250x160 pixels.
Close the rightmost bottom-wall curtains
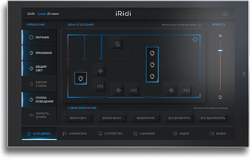point(186,90)
